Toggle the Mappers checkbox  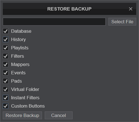(6, 64)
